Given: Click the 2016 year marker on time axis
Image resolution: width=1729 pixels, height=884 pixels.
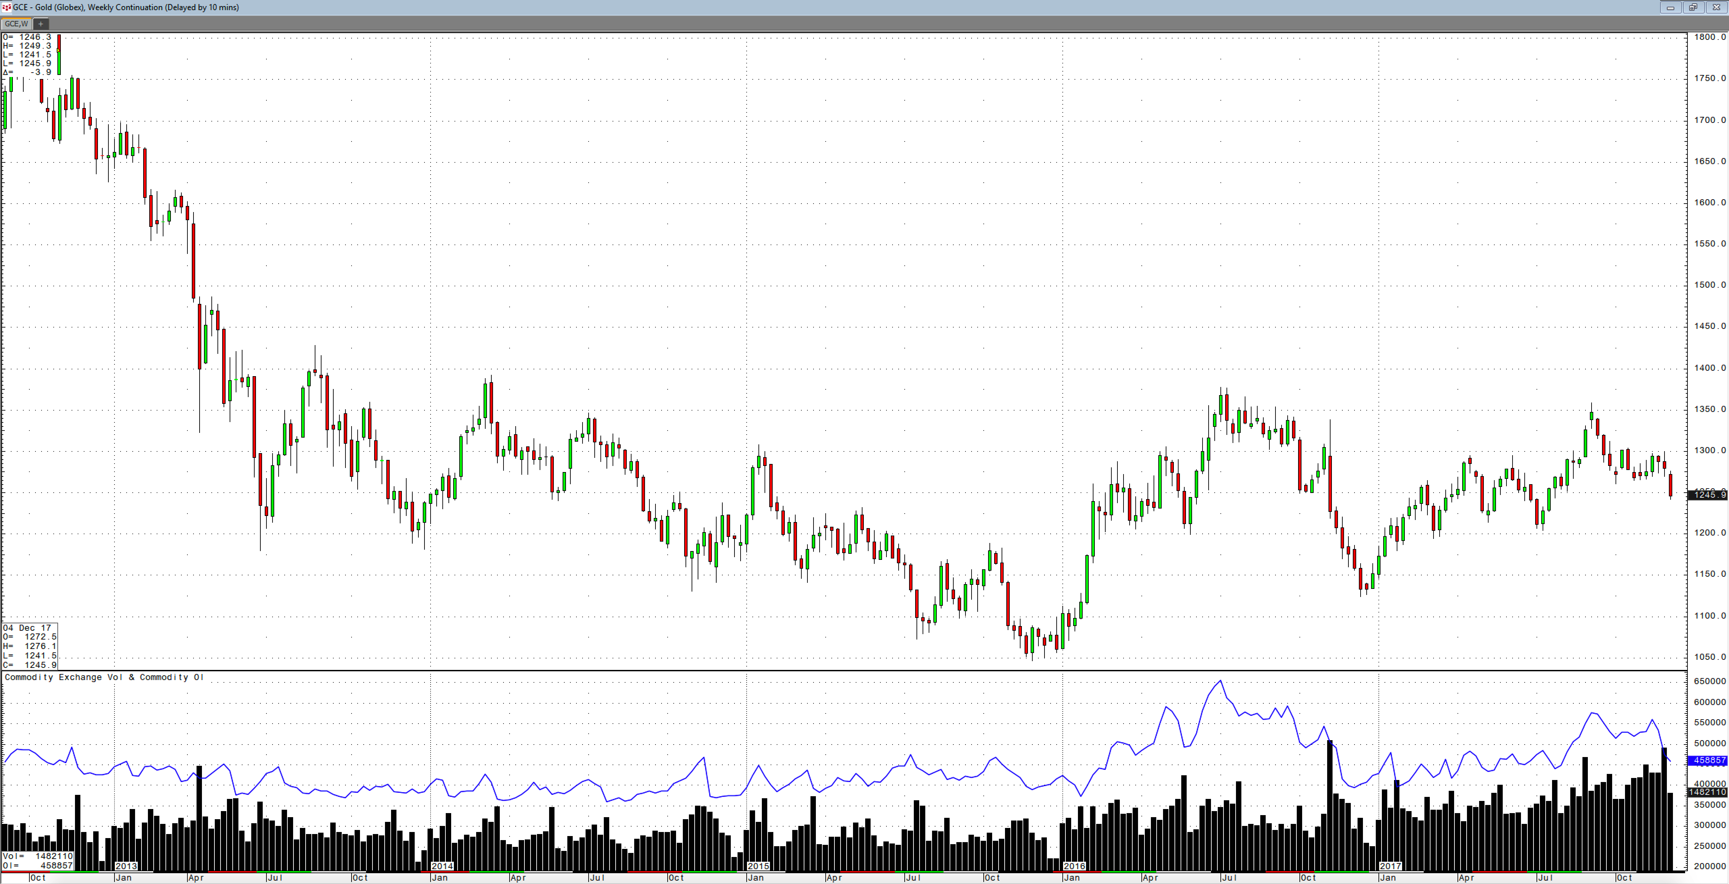Looking at the screenshot, I should click(x=1075, y=866).
